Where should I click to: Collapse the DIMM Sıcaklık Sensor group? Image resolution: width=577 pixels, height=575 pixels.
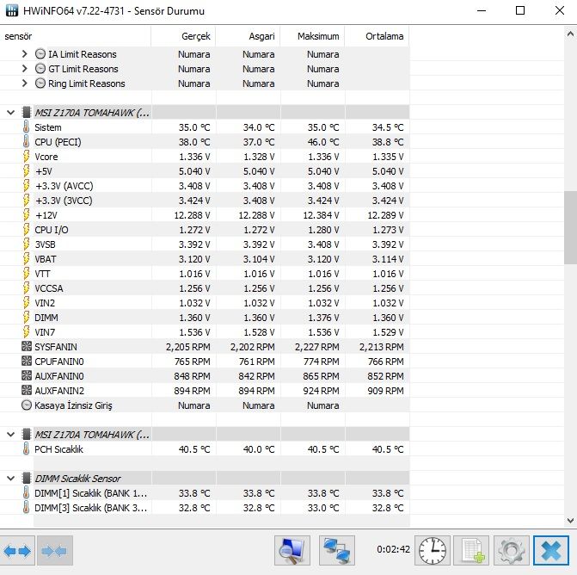pyautogui.click(x=10, y=479)
